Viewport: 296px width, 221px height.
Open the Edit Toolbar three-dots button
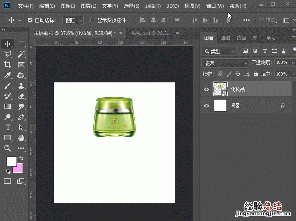(21, 148)
